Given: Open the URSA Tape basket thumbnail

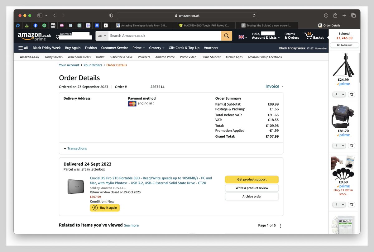Looking at the screenshot, I should [x=343, y=225].
